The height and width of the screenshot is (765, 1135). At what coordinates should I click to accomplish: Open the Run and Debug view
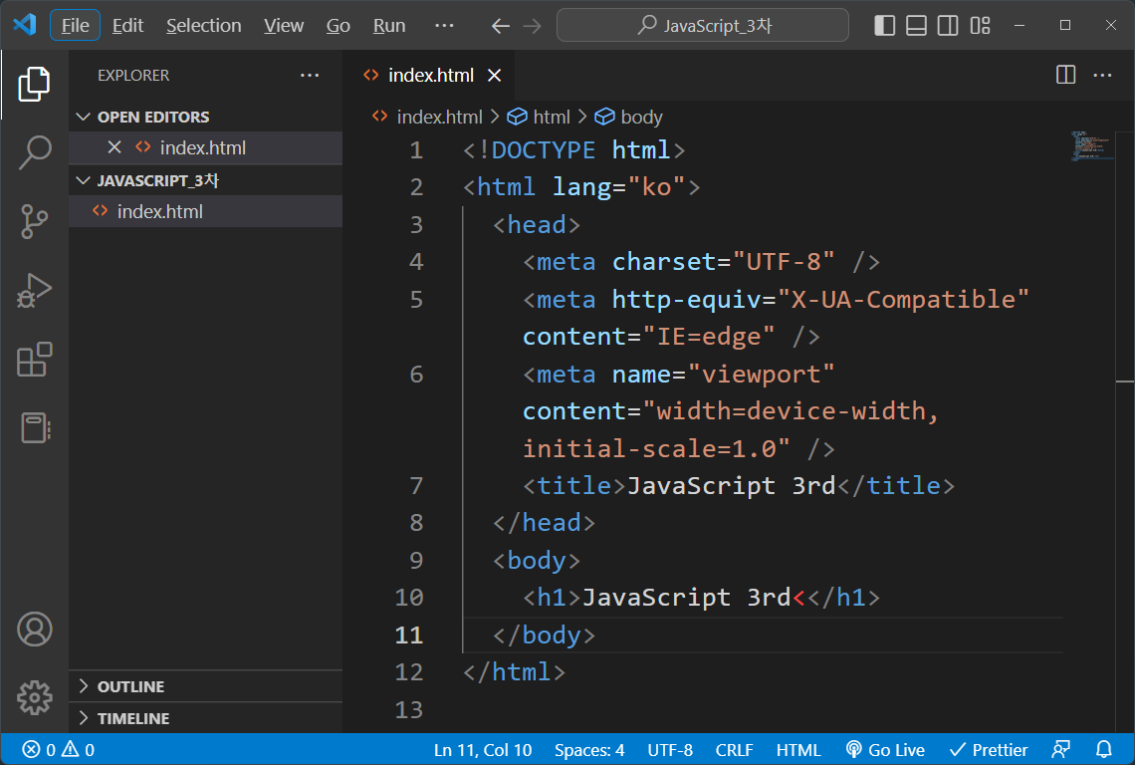34,291
